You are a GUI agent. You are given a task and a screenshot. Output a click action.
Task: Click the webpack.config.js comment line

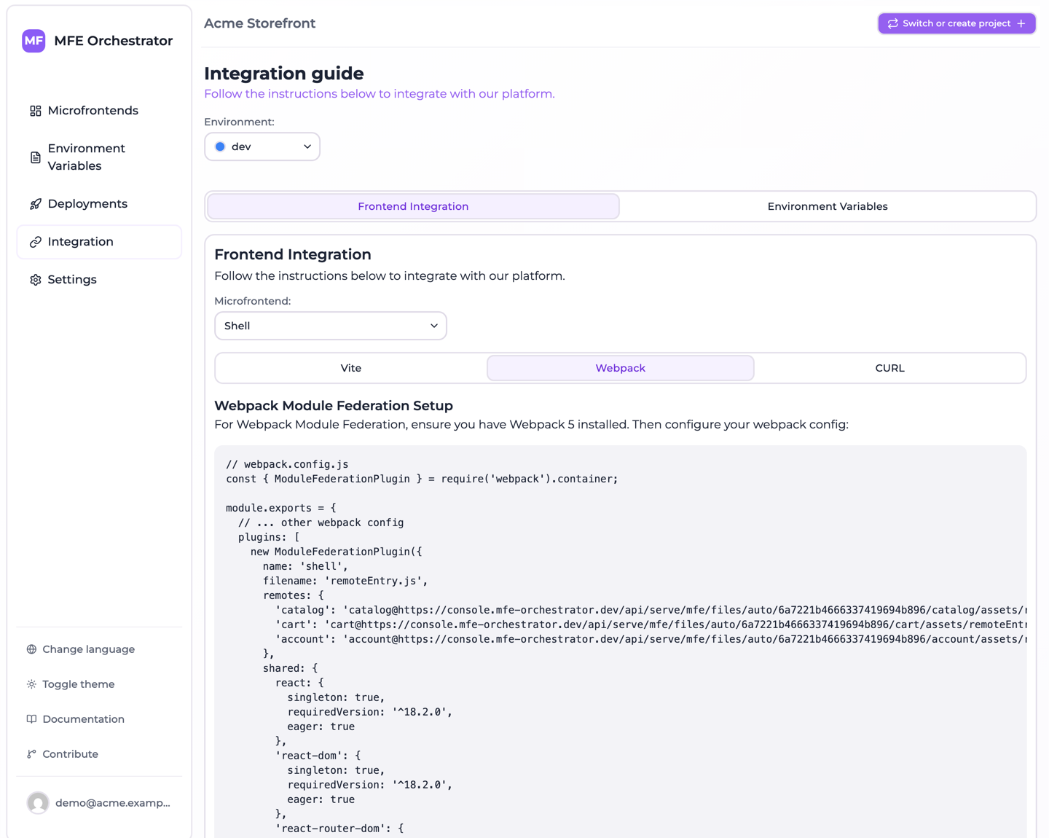point(287,464)
